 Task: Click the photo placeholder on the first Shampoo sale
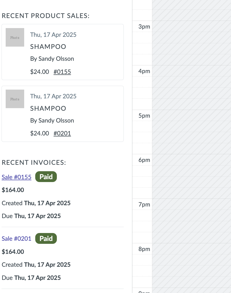(15, 37)
